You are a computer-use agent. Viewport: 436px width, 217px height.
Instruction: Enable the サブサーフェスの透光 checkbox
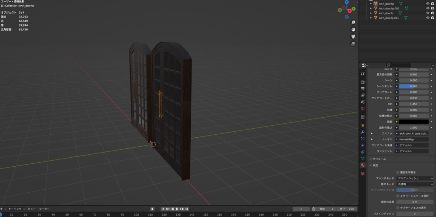point(398,208)
